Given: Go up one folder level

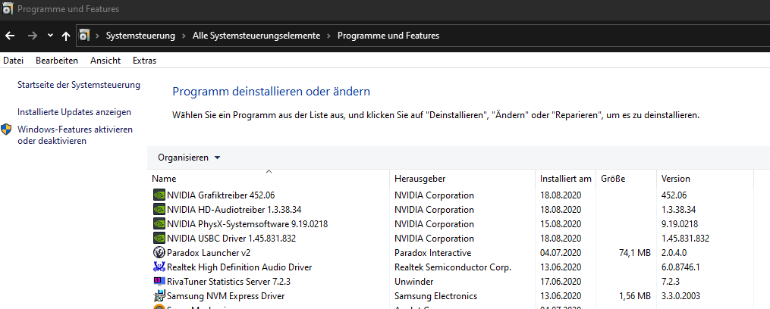Looking at the screenshot, I should coord(66,36).
